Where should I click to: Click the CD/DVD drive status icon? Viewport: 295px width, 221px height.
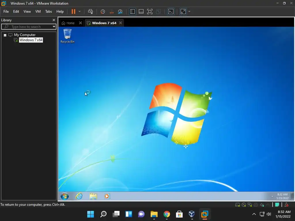[244, 205]
